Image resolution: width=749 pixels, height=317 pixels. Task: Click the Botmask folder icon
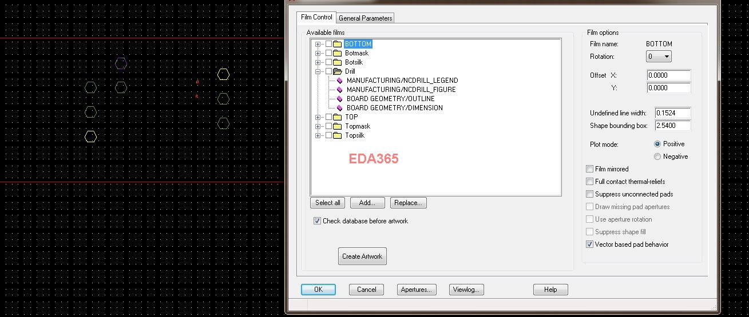[x=337, y=53]
